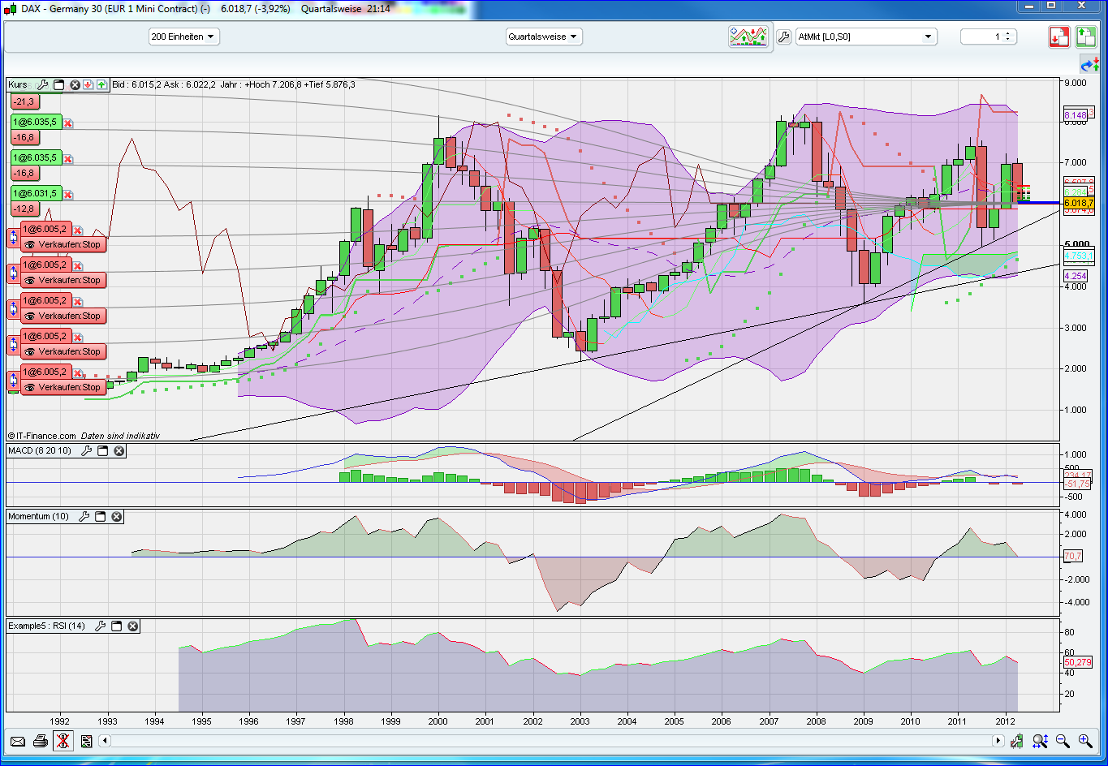The image size is (1108, 766).
Task: Toggle eye on bottom Verkaufen:Stop label
Action: coord(29,387)
